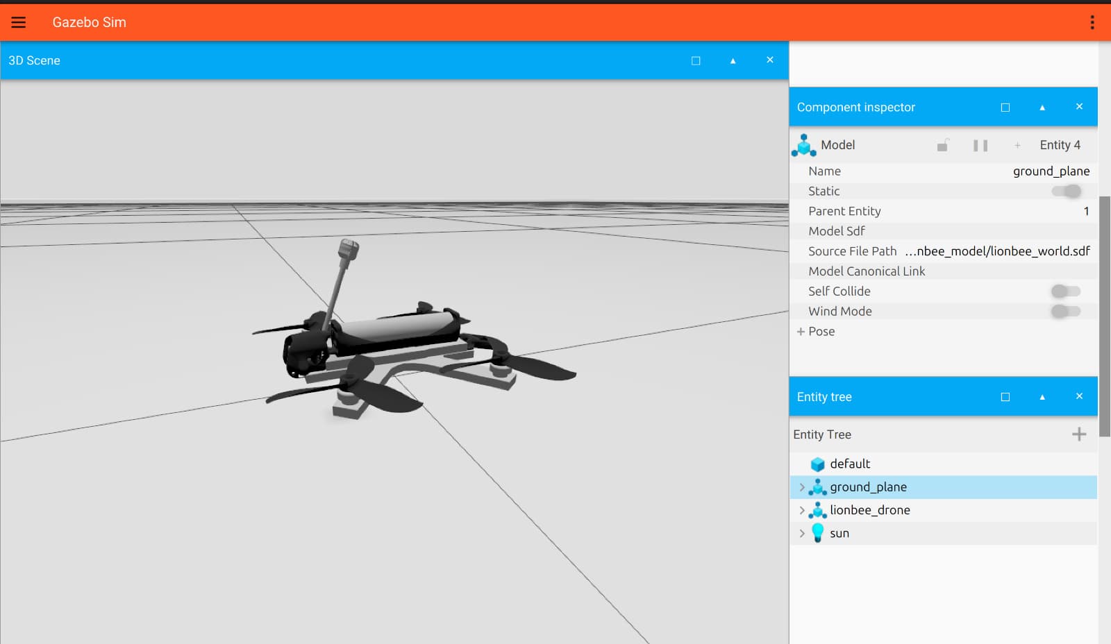This screenshot has width=1111, height=644.
Task: Undock the Component inspector panel
Action: pos(1005,108)
